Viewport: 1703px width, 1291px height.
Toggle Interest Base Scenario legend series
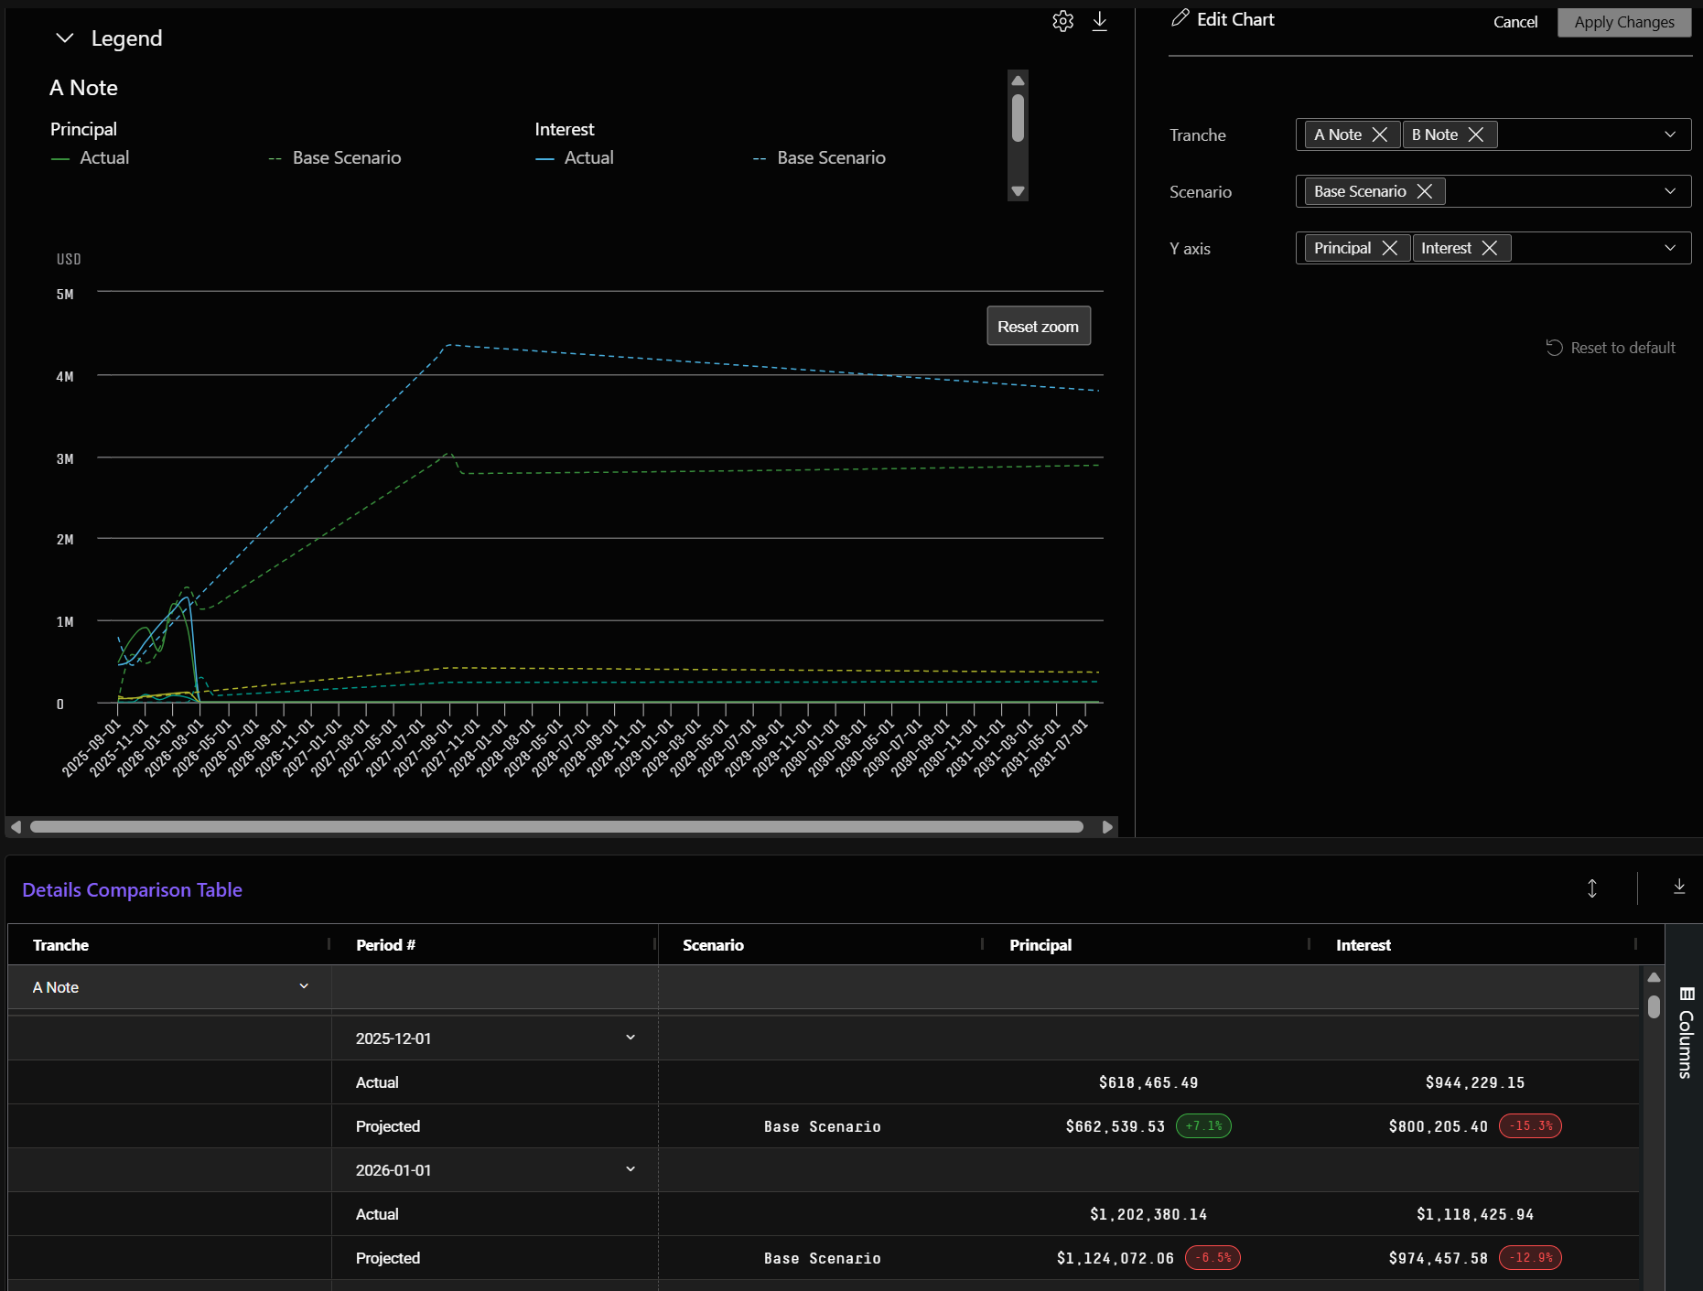(x=819, y=157)
